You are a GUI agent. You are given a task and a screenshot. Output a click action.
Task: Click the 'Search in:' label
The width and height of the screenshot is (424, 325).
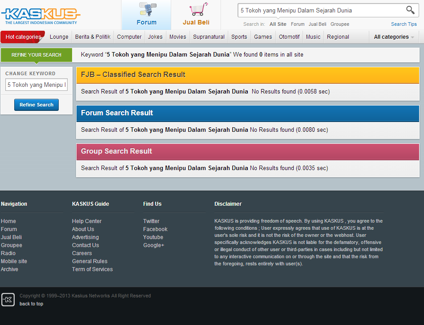[254, 24]
